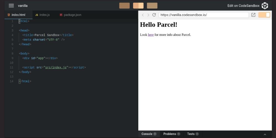
Task: Open the Console tab
Action: pos(149,134)
